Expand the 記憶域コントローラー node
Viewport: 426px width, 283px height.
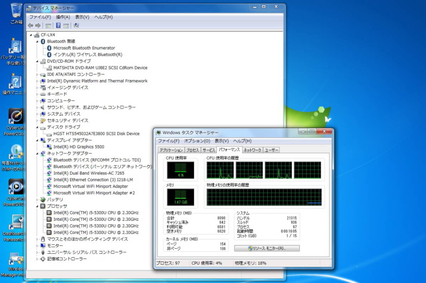pos(37,259)
